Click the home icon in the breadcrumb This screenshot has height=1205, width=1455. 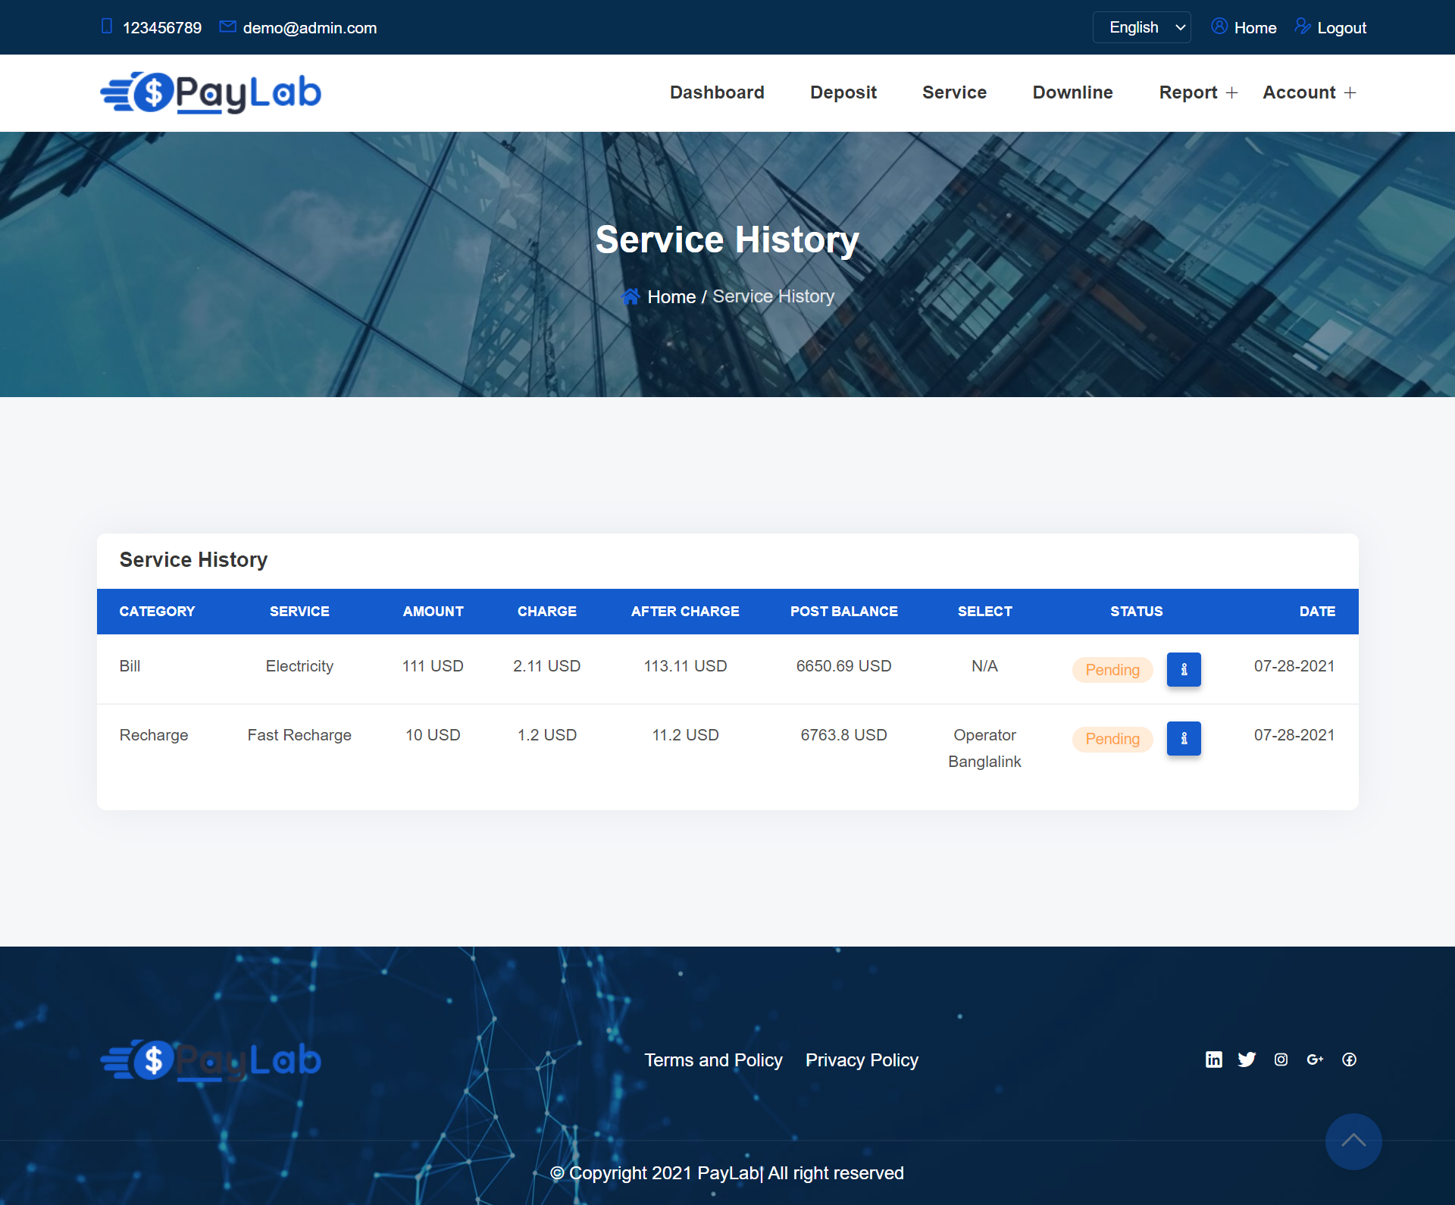pos(630,297)
